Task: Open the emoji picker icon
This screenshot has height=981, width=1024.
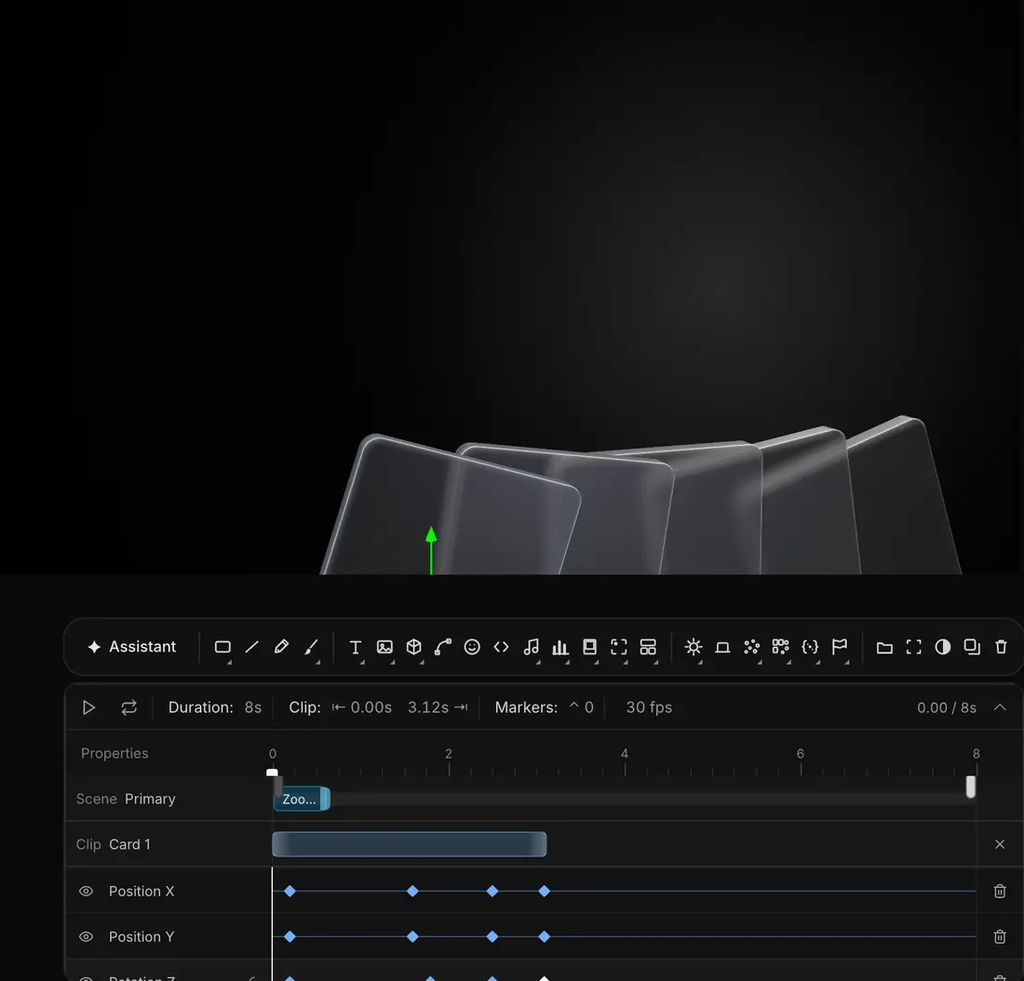Action: [472, 647]
